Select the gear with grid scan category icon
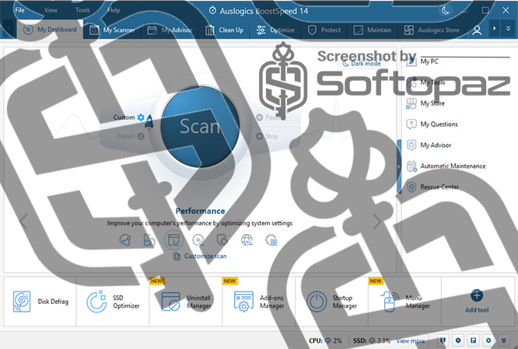This screenshot has width=518, height=349. (271, 240)
